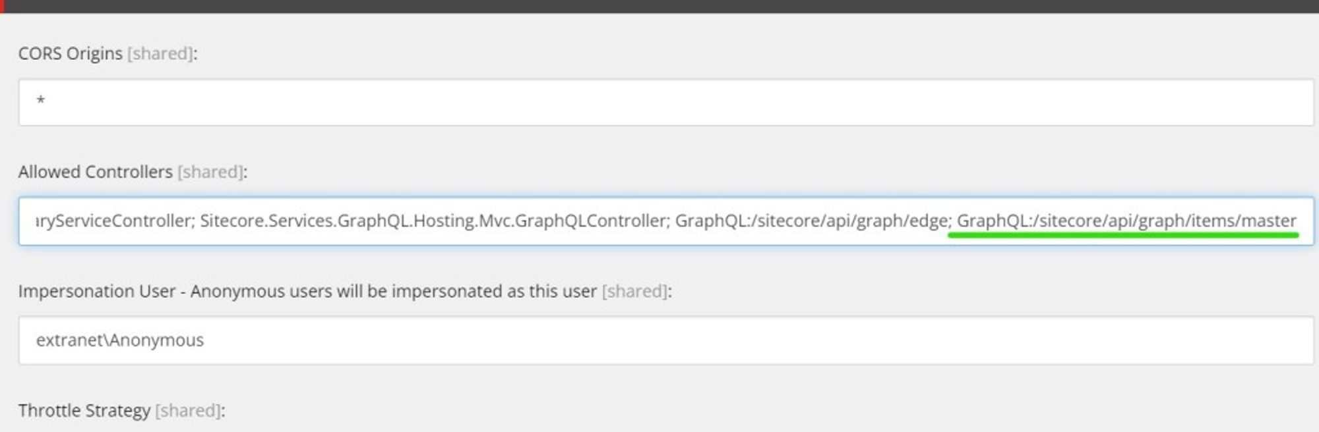Click [shared] beside Allowed Controllers
Viewport: 1319px width, 432px height.
point(210,172)
